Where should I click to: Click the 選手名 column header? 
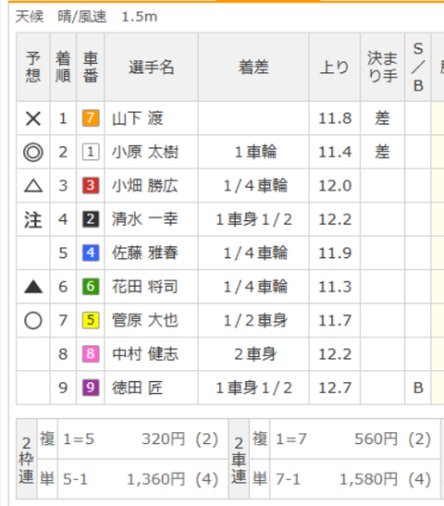coord(152,68)
